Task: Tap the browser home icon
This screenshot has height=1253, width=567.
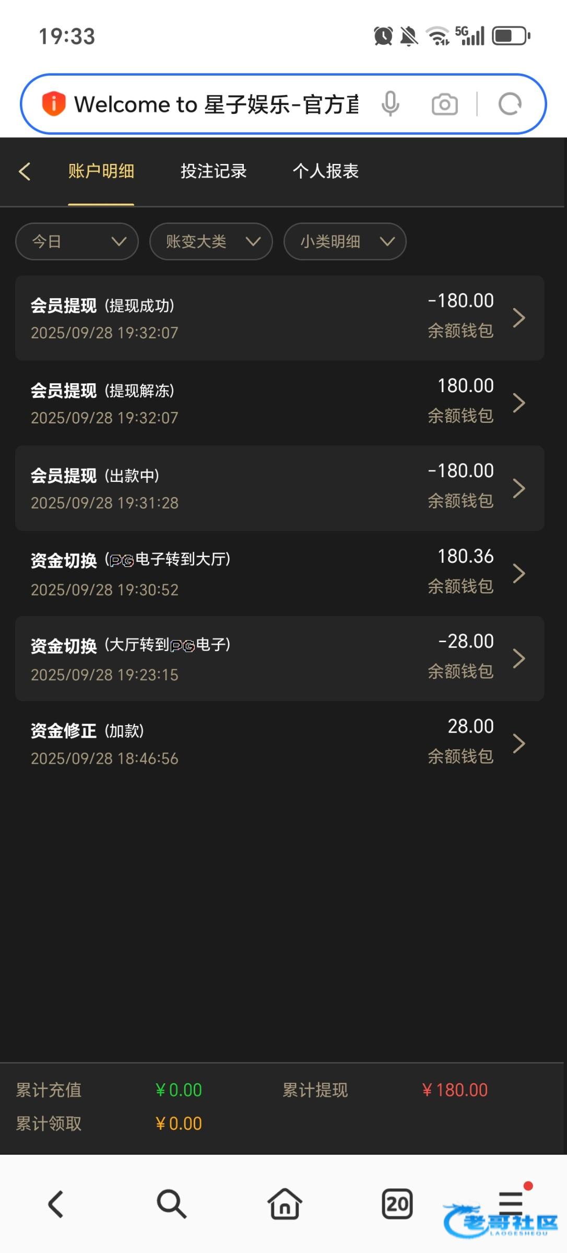Action: point(285,1204)
